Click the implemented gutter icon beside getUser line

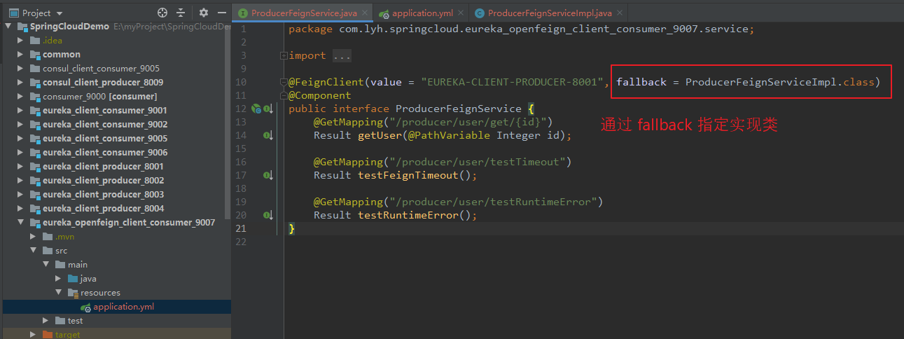pyautogui.click(x=267, y=135)
